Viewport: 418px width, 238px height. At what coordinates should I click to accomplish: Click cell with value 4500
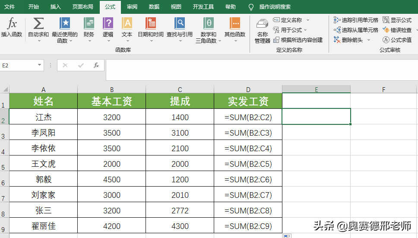pos(112,179)
